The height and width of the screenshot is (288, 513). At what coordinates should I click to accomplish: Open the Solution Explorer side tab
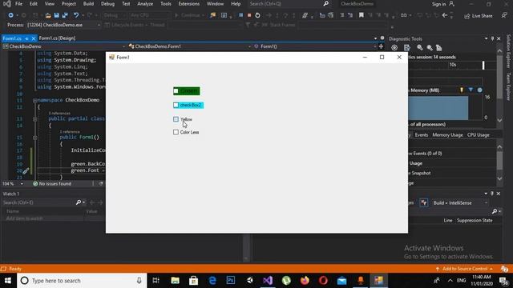[508, 51]
